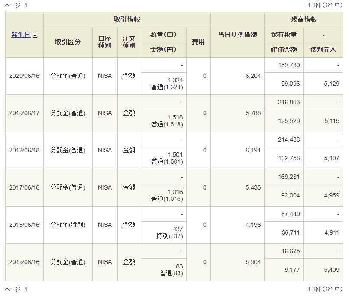
Task: Click the top ページ 1 indicator
Action: pos(16,5)
